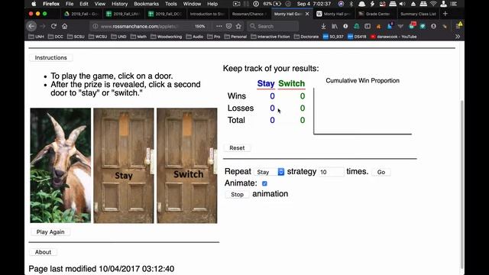
Task: Go back to the previous page
Action: point(31,26)
